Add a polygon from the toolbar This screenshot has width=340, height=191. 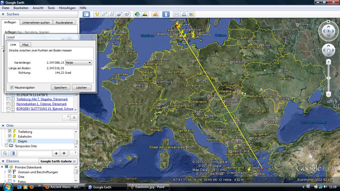coord(104,14)
